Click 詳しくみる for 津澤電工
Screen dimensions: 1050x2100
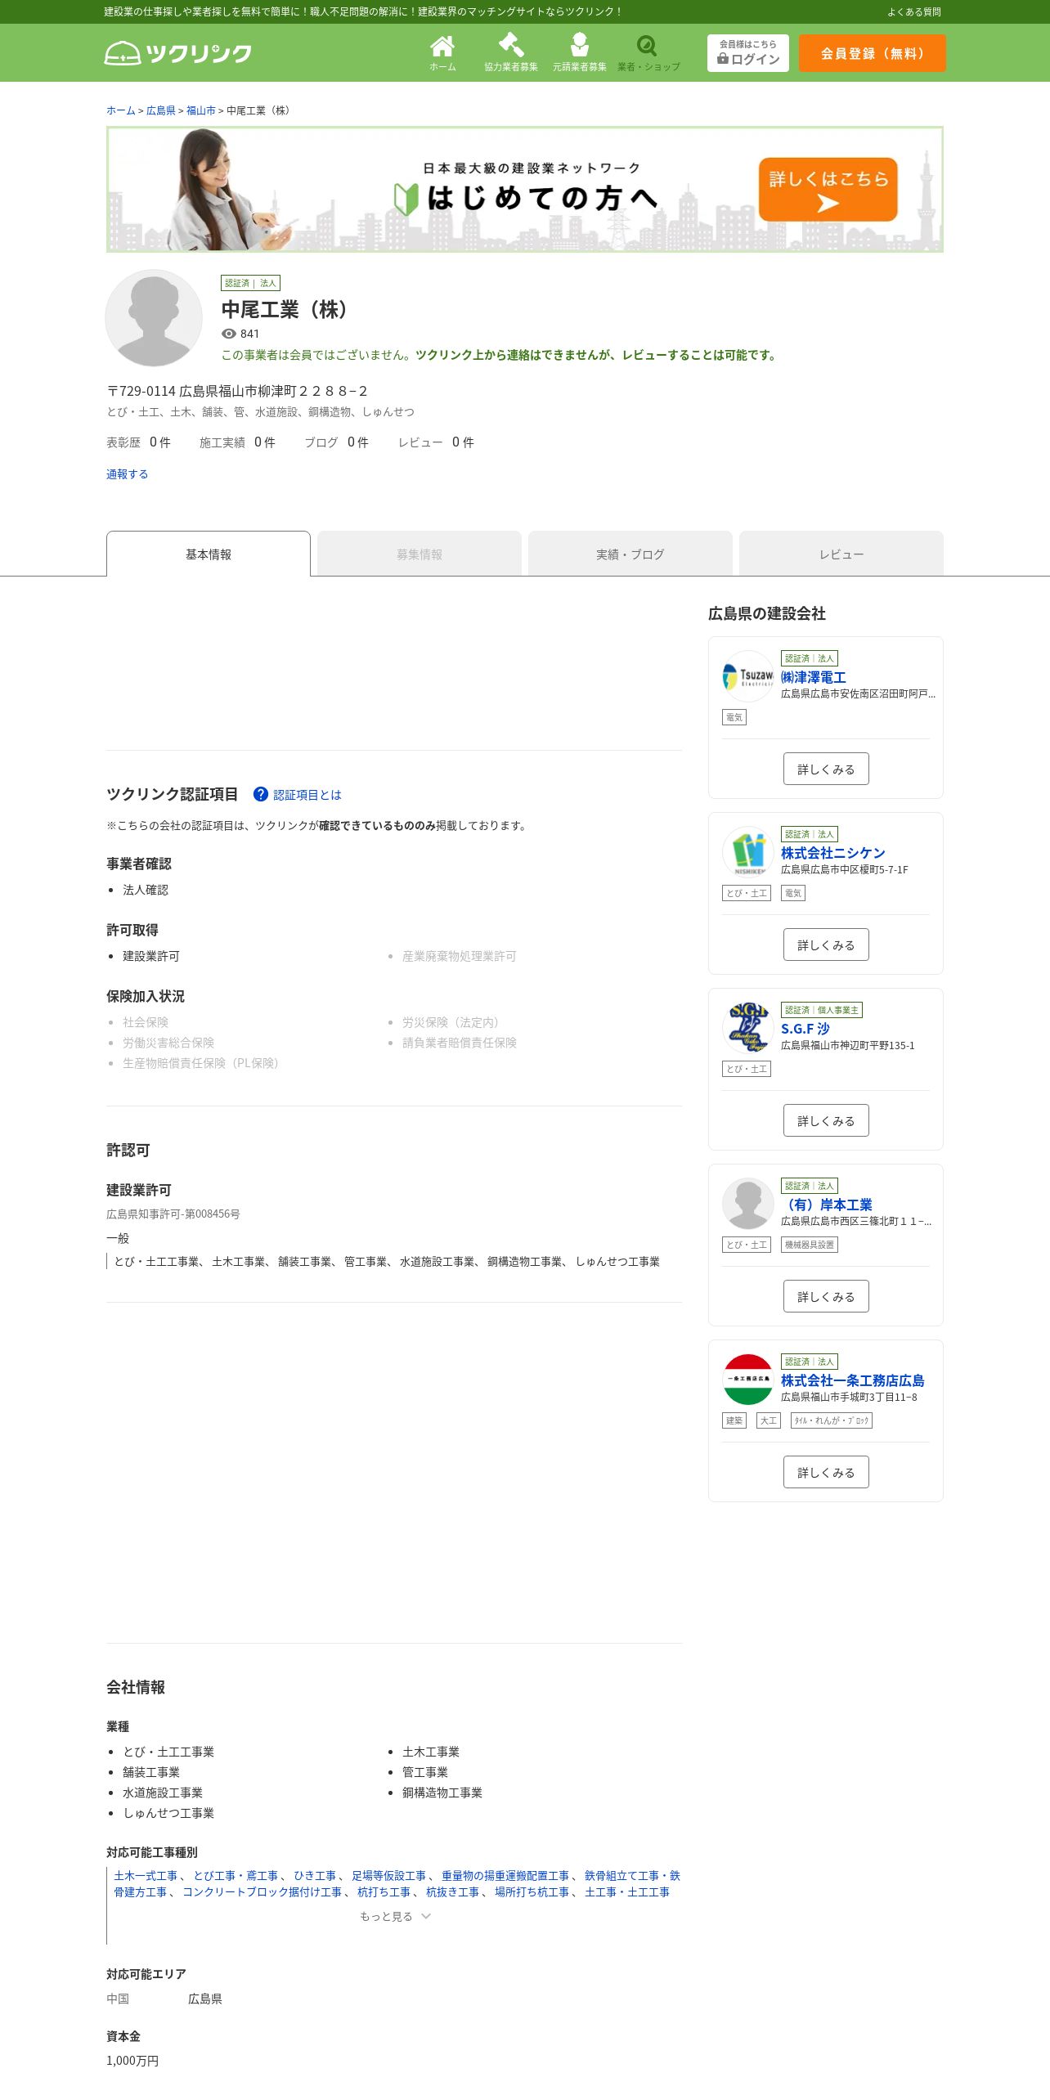click(826, 769)
